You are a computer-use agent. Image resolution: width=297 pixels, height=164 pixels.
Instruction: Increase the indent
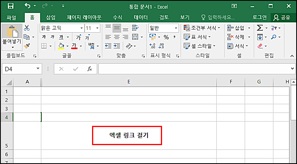pos(117,46)
